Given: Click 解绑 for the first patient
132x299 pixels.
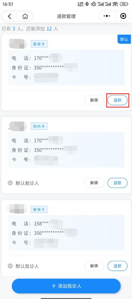Looking at the screenshot, I should pyautogui.click(x=94, y=100).
